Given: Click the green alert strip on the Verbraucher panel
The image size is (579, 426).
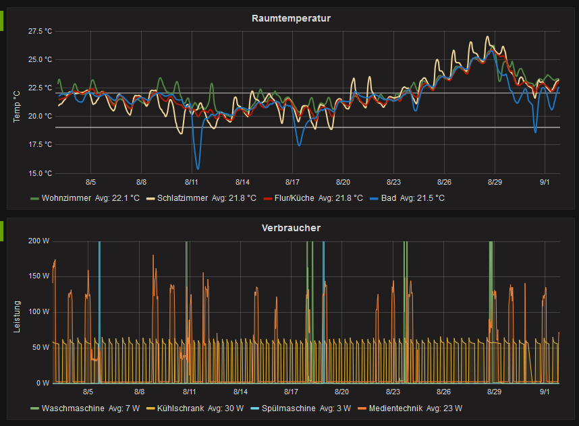Looking at the screenshot, I should pyautogui.click(x=3, y=231).
